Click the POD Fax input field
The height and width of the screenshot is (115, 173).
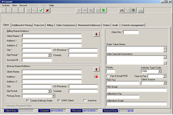[x=123, y=83]
